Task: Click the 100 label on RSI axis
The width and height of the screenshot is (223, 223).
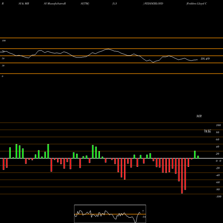Action: [4, 41]
